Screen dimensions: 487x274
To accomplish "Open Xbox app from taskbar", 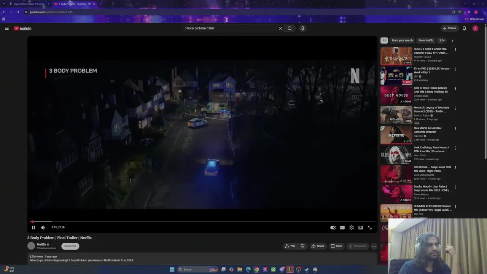I will (x=273, y=269).
